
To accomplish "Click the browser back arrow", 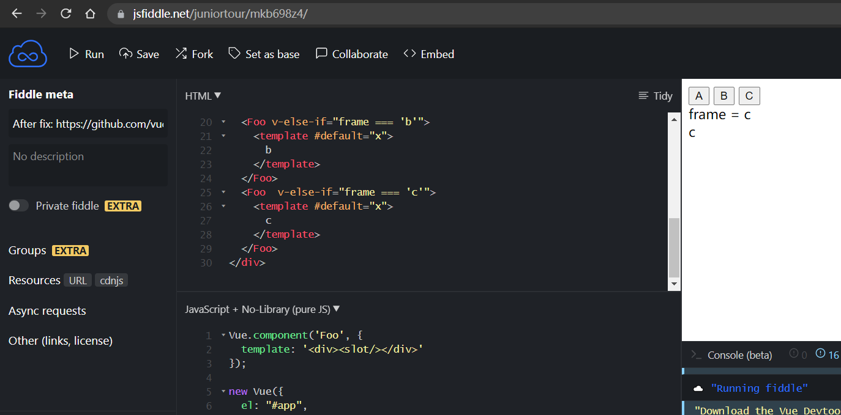I will coord(17,13).
